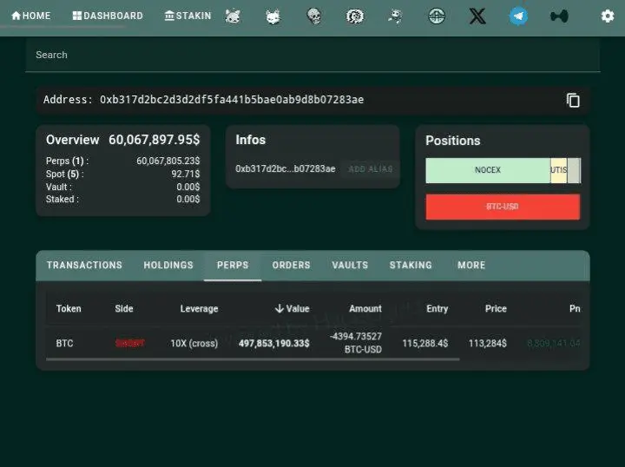Open settings via gear icon

point(608,16)
